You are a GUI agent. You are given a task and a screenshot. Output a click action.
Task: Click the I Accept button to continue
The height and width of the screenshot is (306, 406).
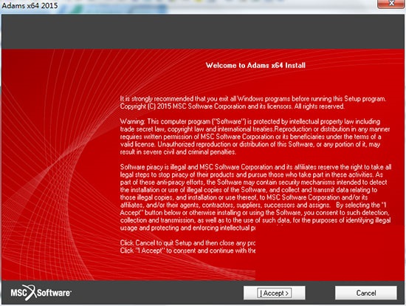click(x=274, y=293)
